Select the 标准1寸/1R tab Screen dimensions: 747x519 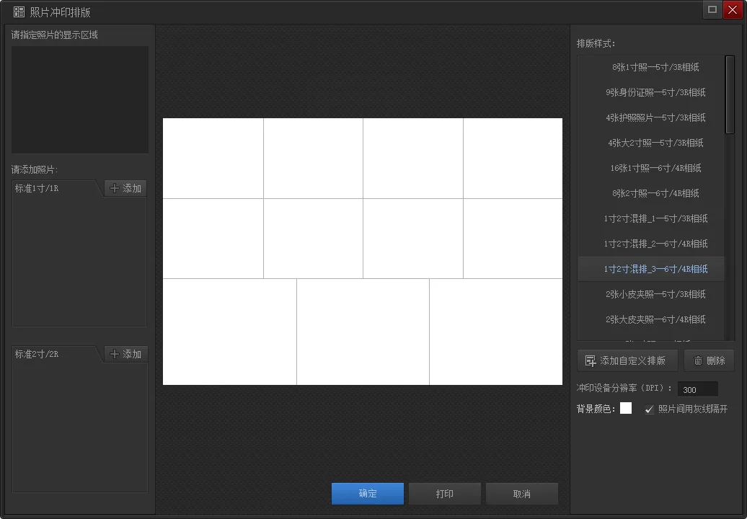[x=55, y=189]
